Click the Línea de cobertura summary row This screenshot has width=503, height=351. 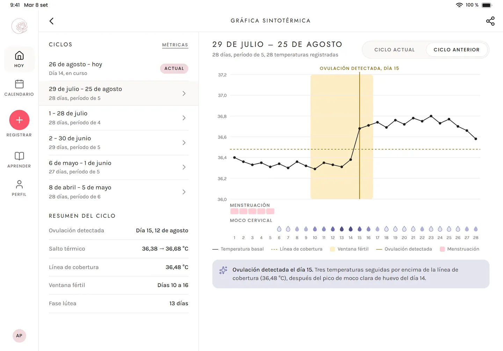(x=118, y=267)
